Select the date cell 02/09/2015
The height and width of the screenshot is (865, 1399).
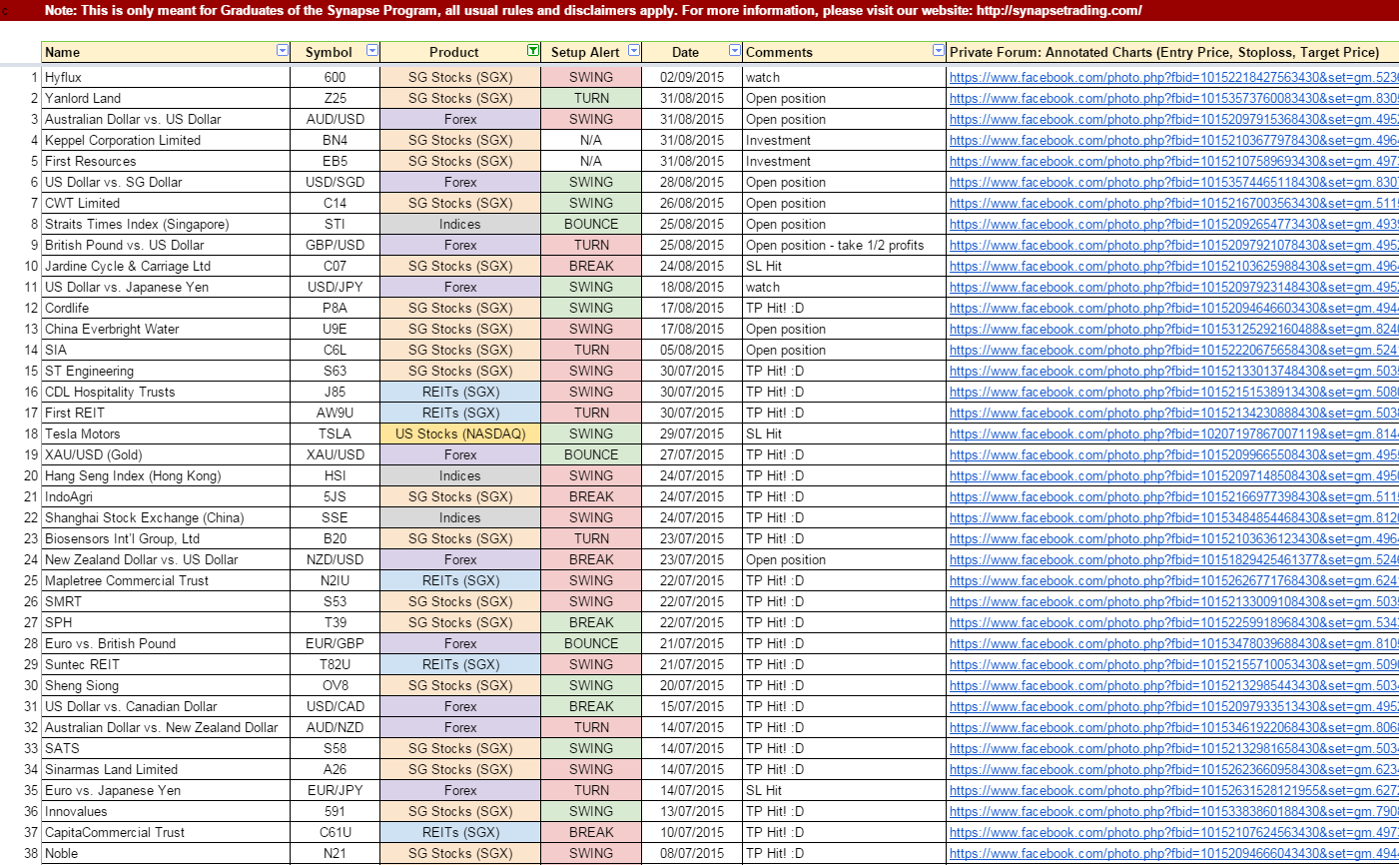[x=692, y=77]
